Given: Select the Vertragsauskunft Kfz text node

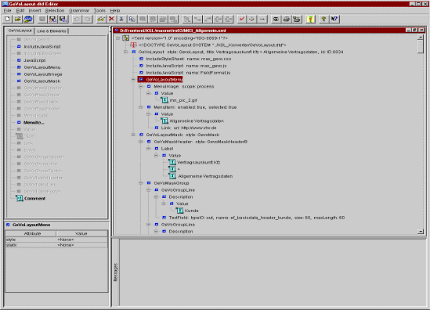Looking at the screenshot, I should click(x=198, y=162).
